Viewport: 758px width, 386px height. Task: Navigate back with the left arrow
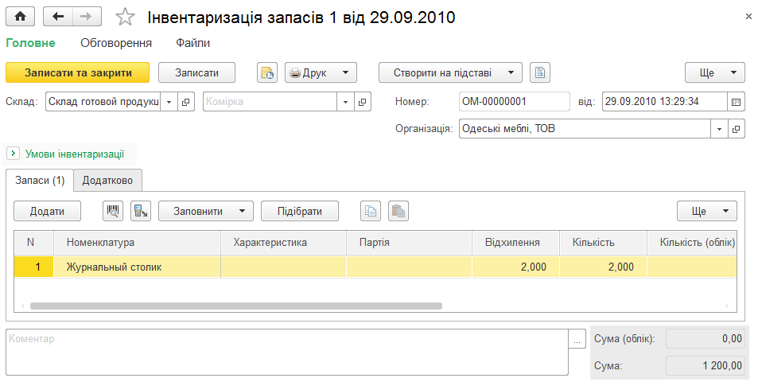coord(58,17)
